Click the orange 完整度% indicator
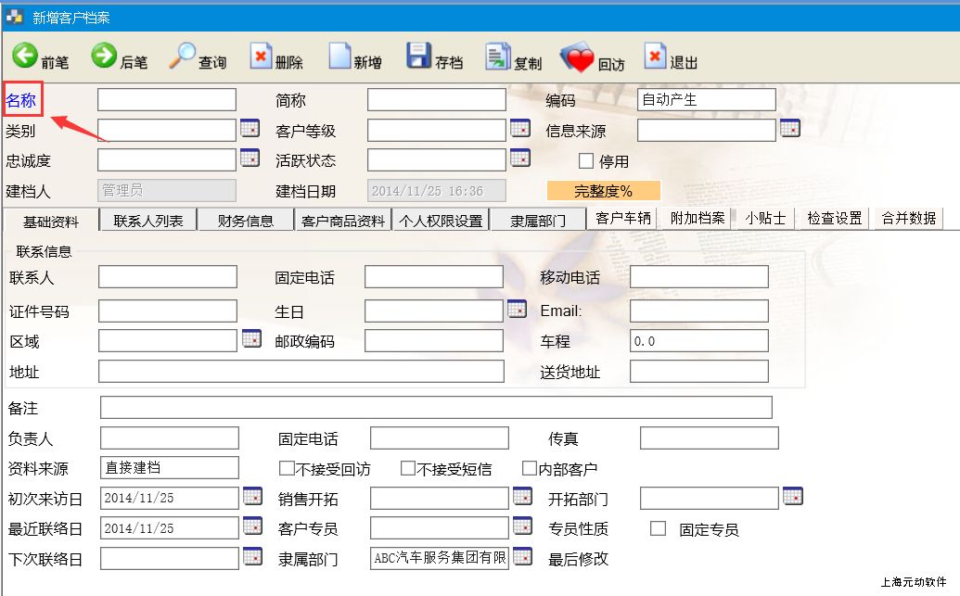This screenshot has width=960, height=596. coord(603,191)
